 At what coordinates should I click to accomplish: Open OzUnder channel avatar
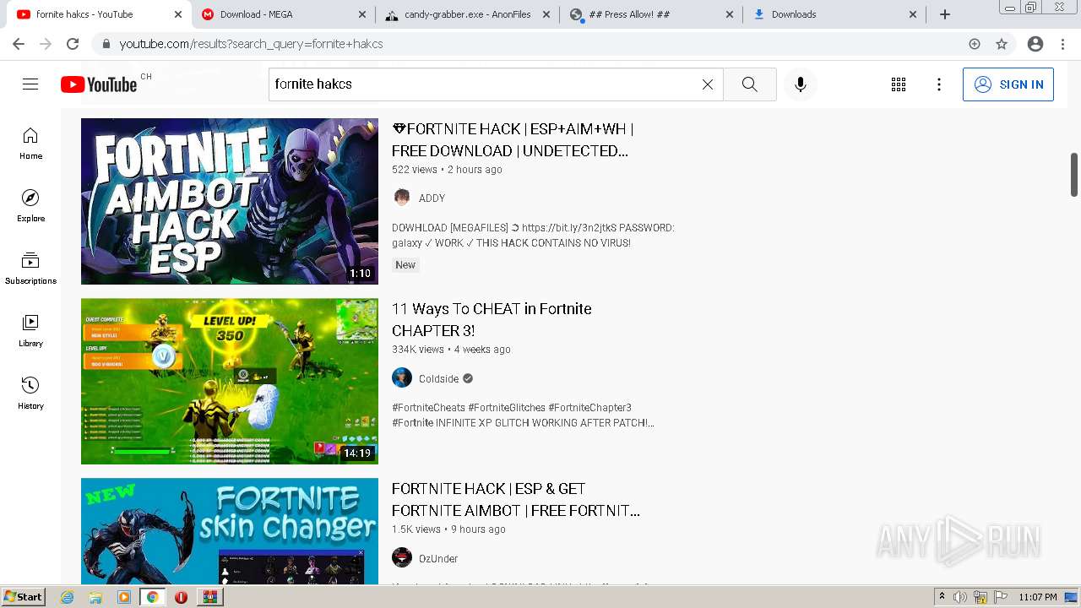coord(402,558)
